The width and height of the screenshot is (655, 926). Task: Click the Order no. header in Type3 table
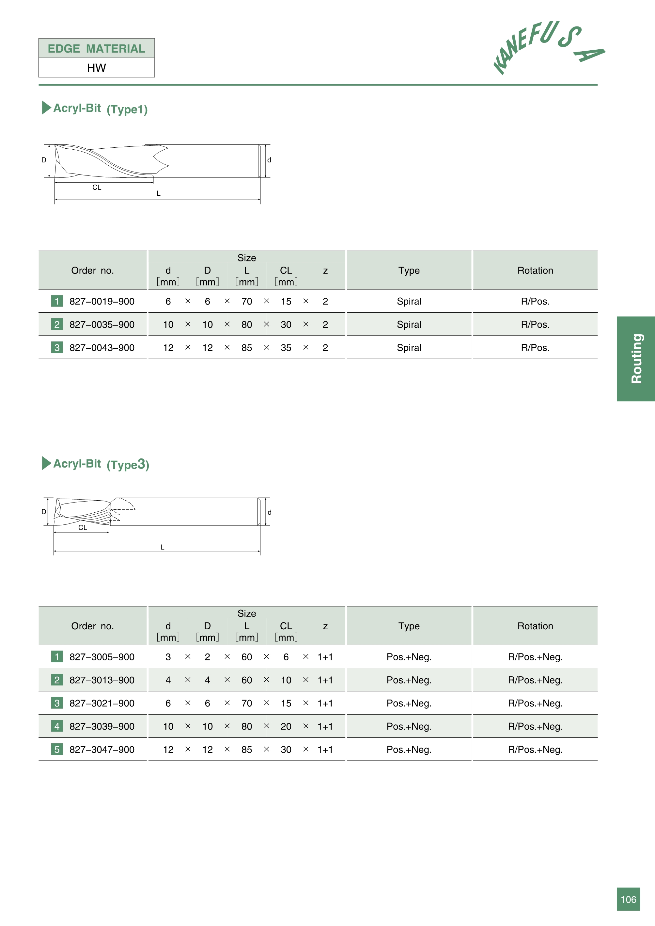pos(92,626)
